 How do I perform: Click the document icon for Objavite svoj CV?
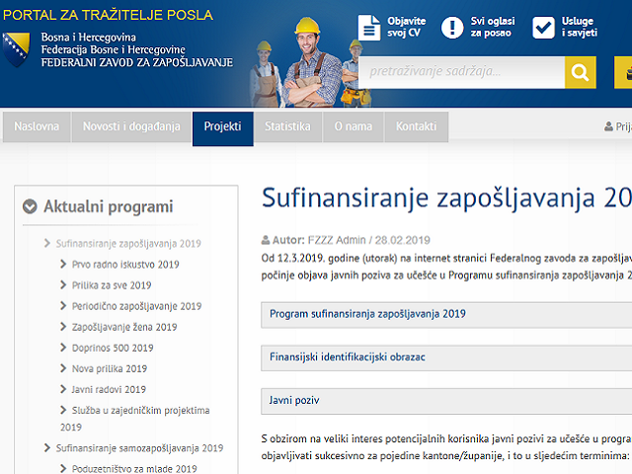click(368, 28)
